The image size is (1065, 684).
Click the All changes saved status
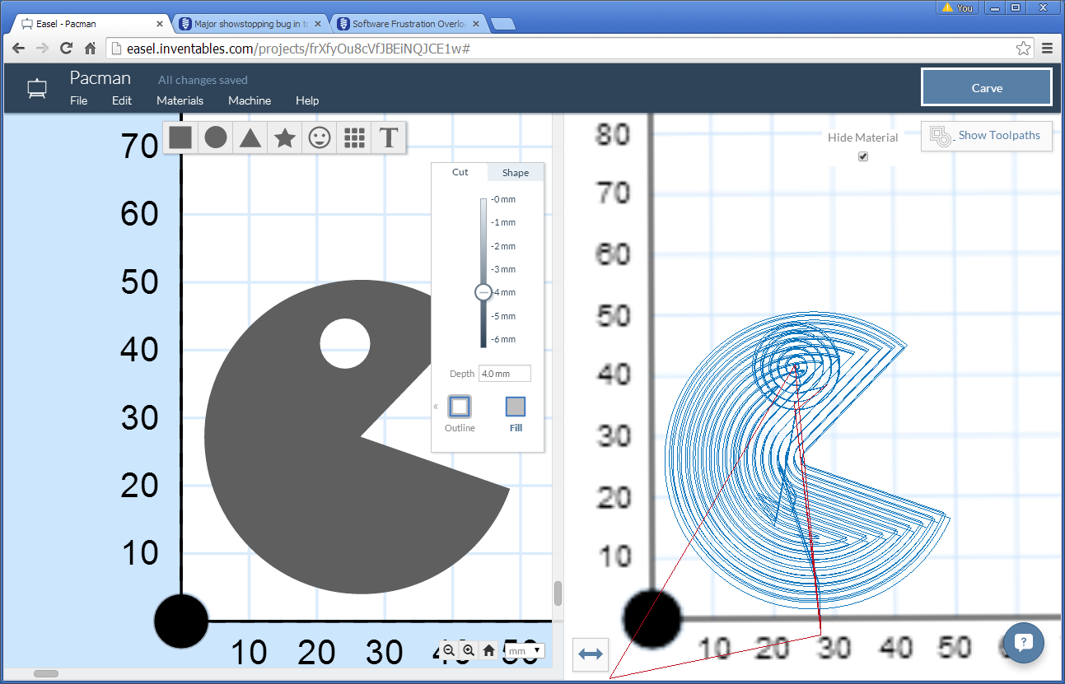[x=203, y=80]
